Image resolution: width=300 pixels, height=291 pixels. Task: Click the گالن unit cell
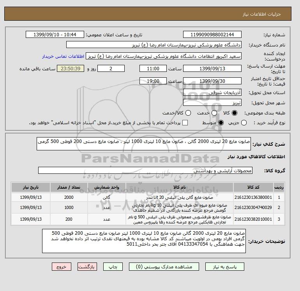[x=107, y=197]
